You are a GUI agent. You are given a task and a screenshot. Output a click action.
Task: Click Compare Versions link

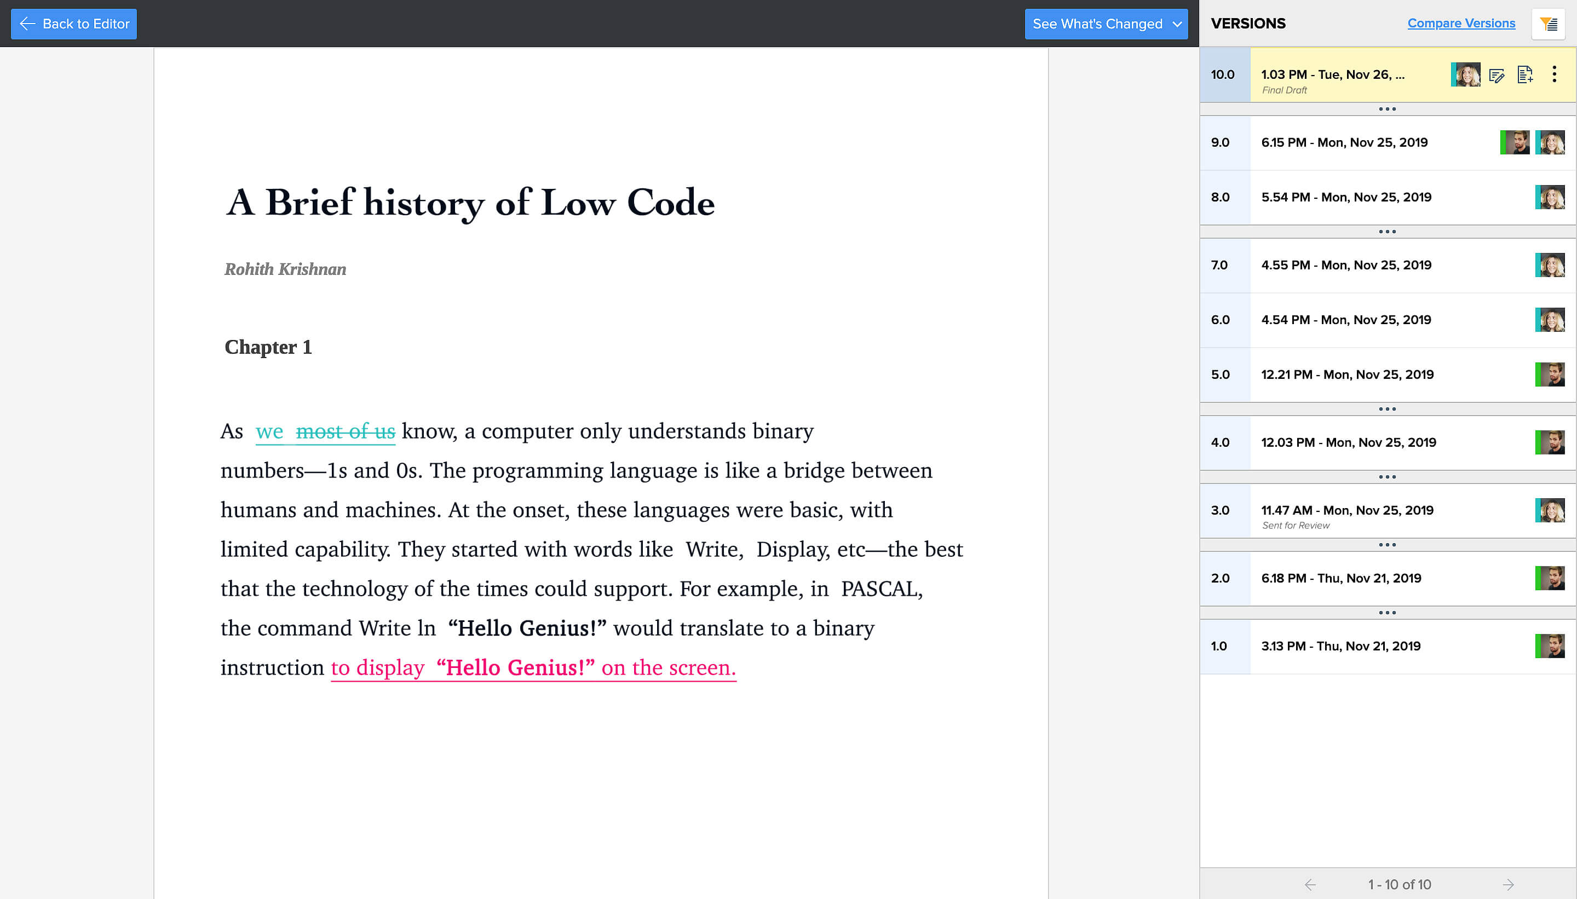[x=1461, y=24]
